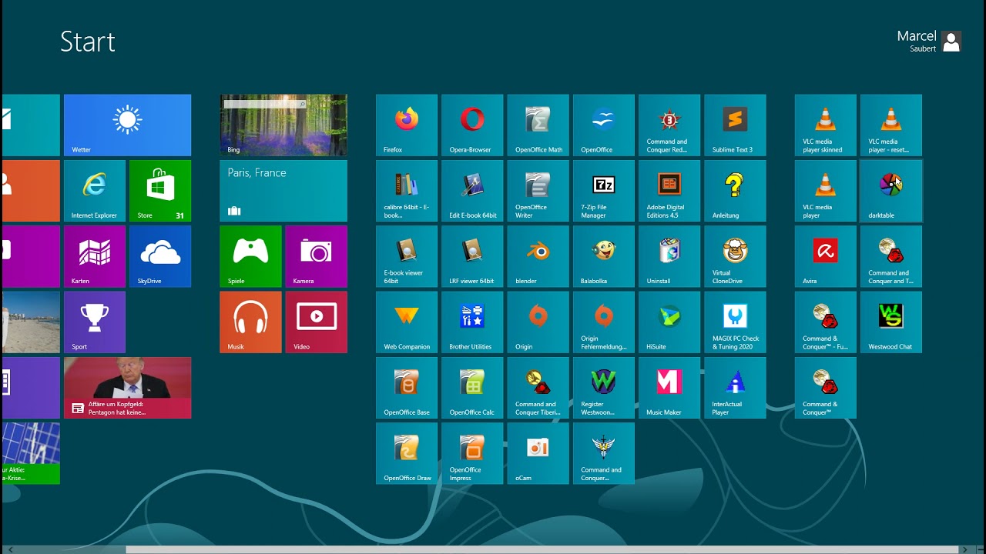The height and width of the screenshot is (554, 986).
Task: Launch Command and Conquer Red Alert tile
Action: point(669,125)
